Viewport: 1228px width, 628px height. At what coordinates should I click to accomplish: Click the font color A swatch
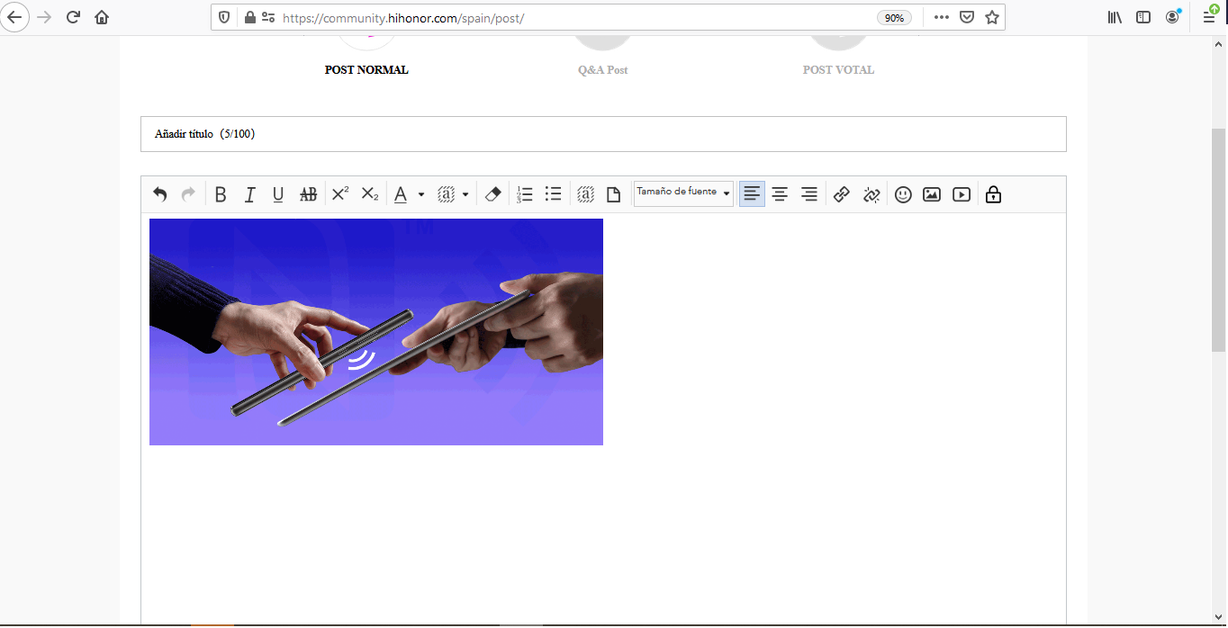coord(401,194)
